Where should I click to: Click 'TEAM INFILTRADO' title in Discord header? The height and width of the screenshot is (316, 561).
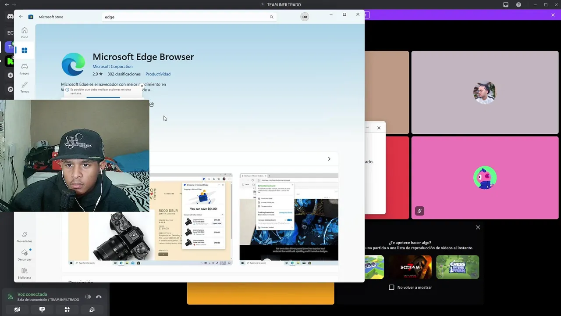tap(284, 5)
